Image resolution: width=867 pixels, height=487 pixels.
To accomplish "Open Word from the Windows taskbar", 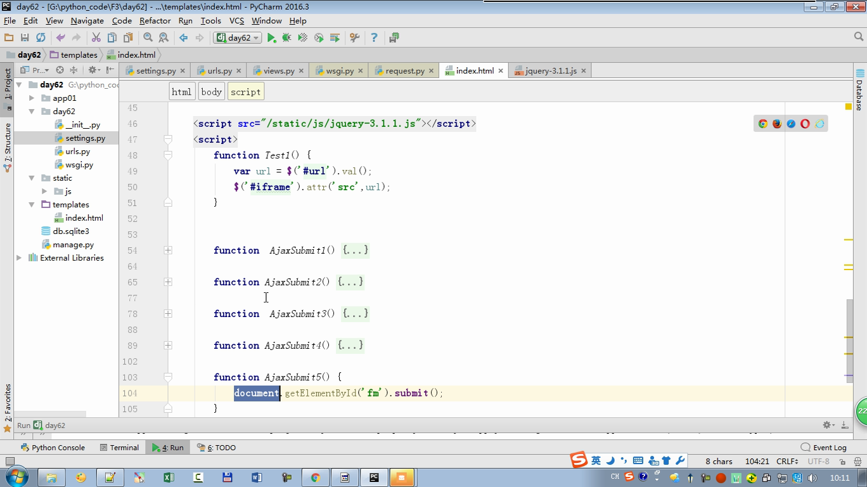I will click(x=257, y=477).
